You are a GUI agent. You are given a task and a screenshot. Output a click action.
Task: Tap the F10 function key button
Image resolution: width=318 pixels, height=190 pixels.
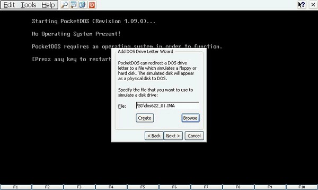click(302, 187)
